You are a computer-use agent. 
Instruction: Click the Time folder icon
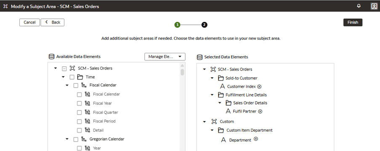pyautogui.click(x=80, y=77)
